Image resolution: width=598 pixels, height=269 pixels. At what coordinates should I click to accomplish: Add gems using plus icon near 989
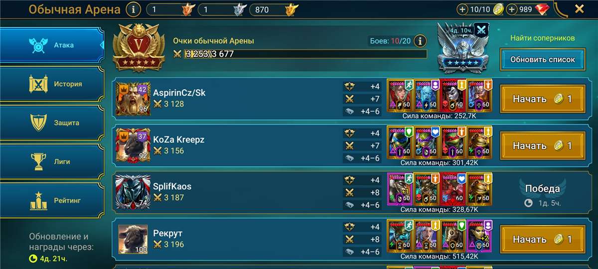tap(512, 9)
